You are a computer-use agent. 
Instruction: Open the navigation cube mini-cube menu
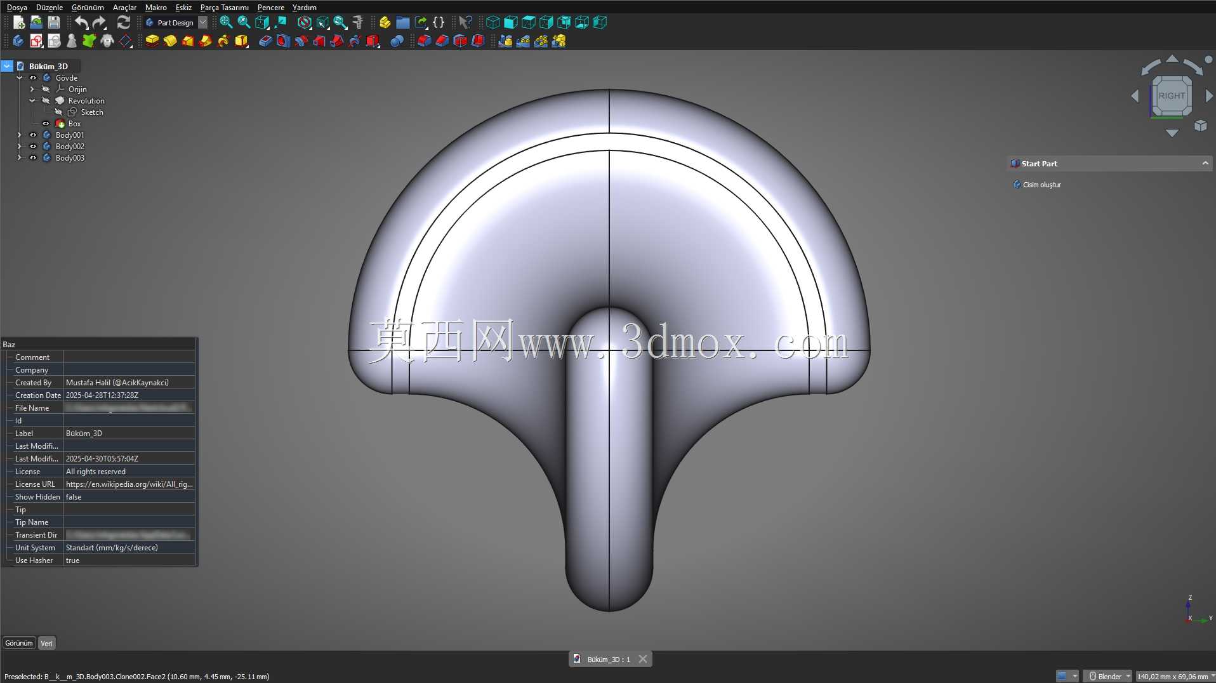coord(1200,126)
